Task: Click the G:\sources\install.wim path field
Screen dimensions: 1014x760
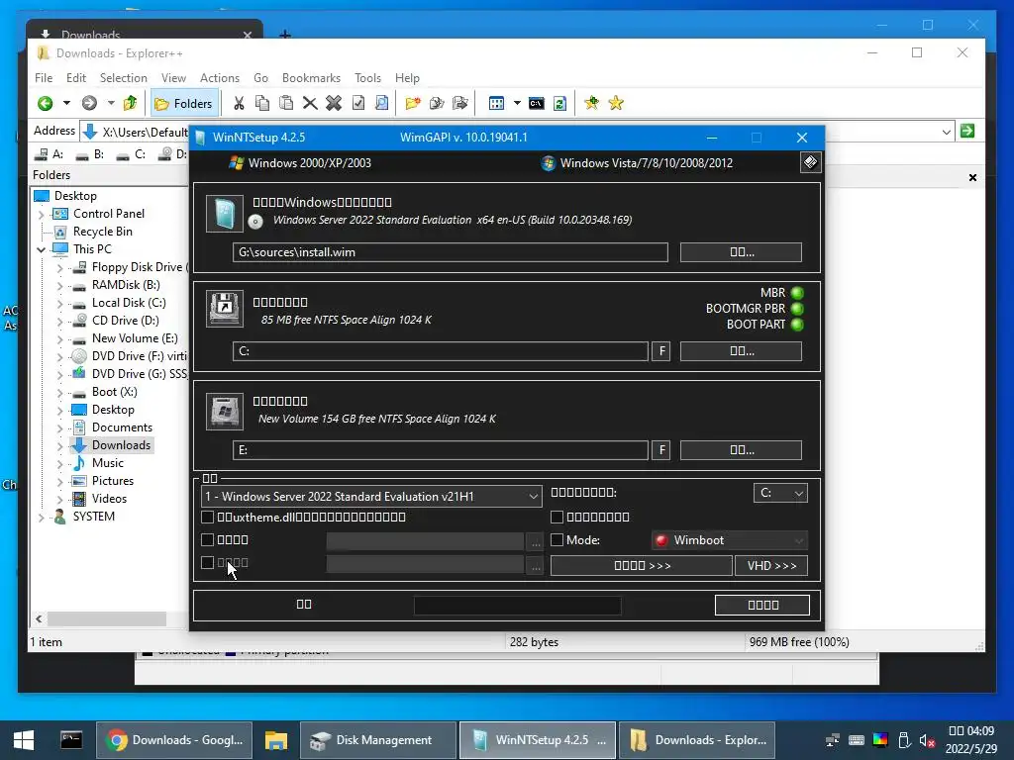Action: point(451,252)
